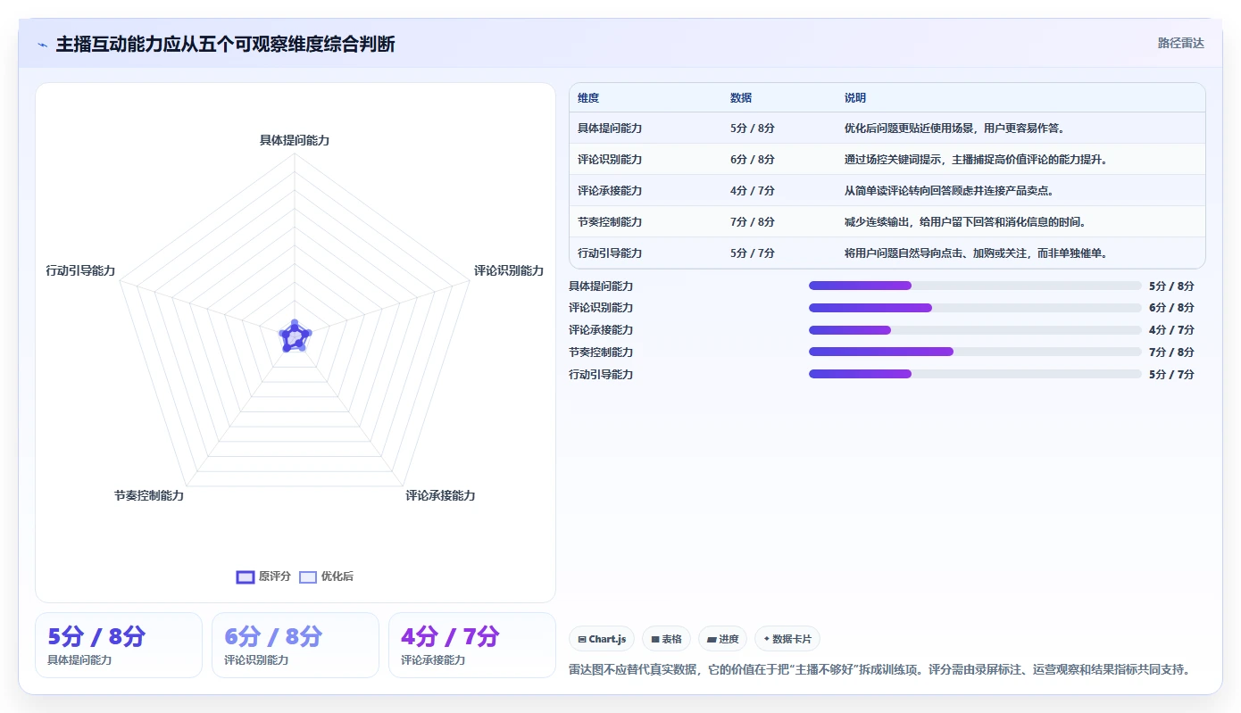1241x713 pixels.
Task: Click the 原评分 legend color box
Action: coord(246,576)
